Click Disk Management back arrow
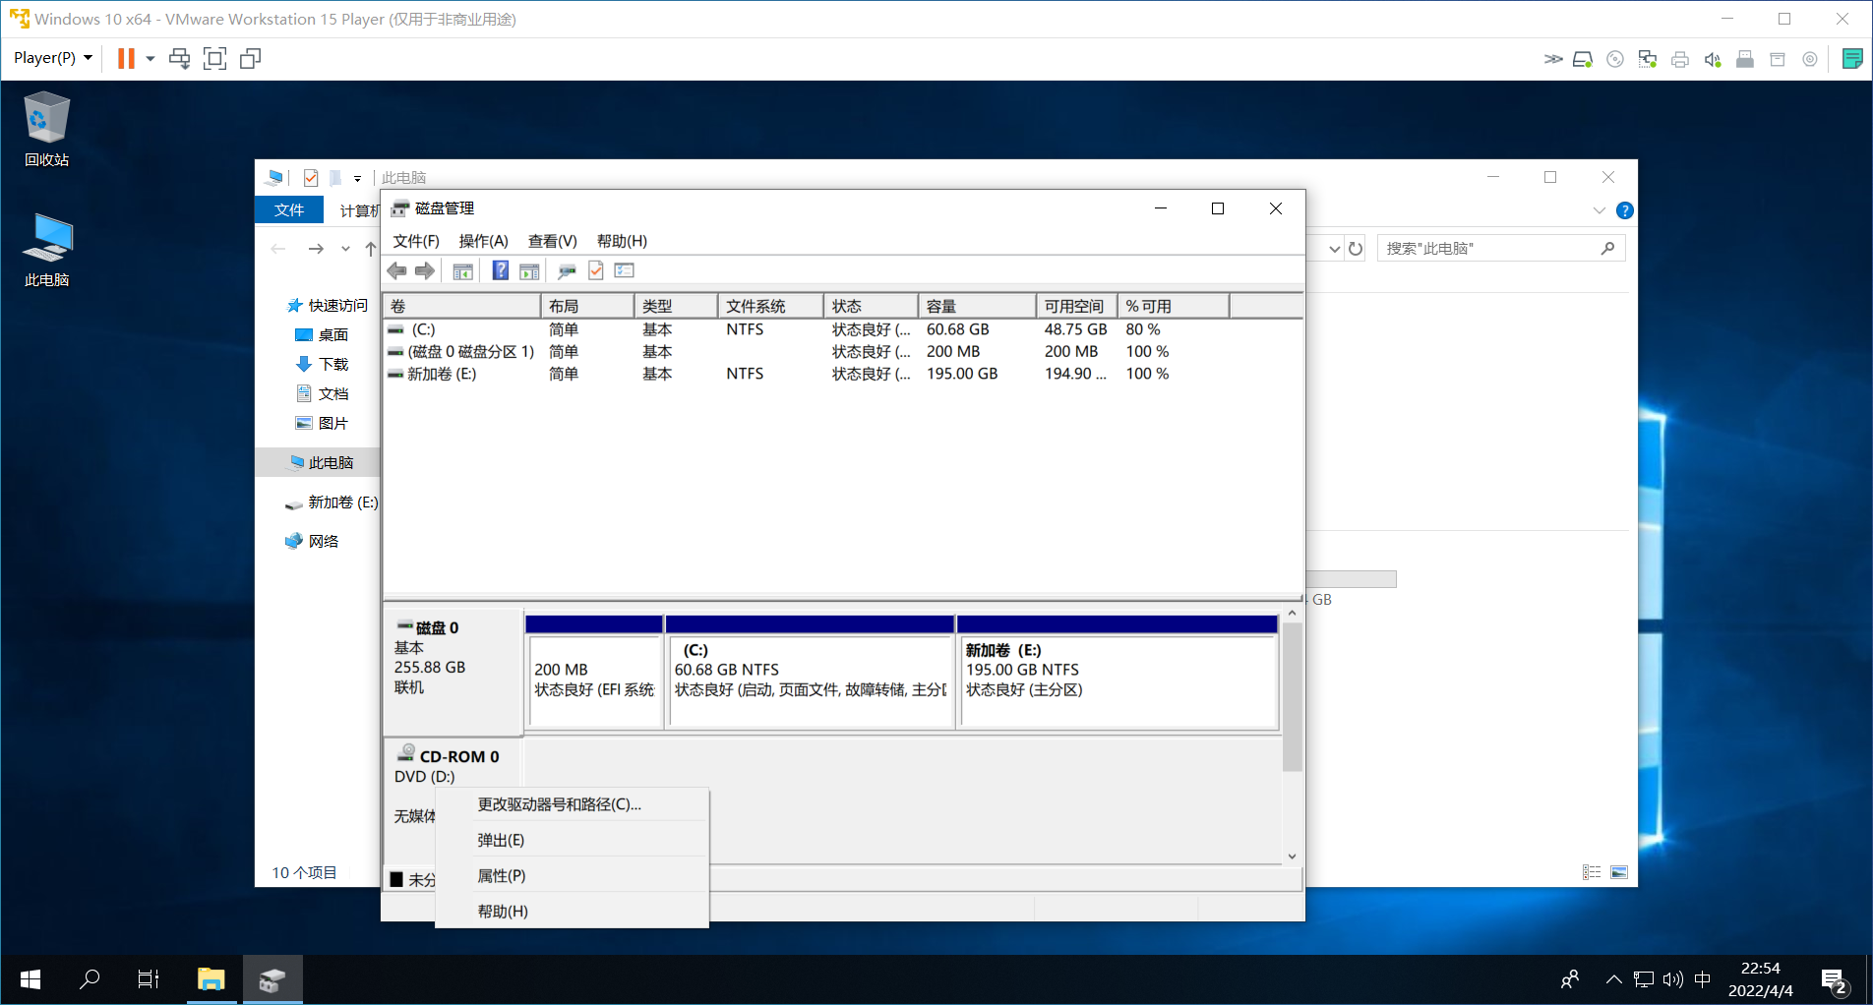The image size is (1873, 1005). pos(397,270)
